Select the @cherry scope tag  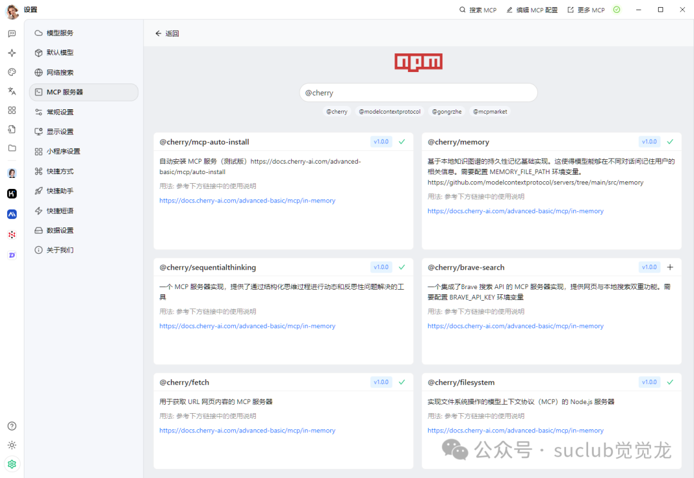pyautogui.click(x=337, y=112)
